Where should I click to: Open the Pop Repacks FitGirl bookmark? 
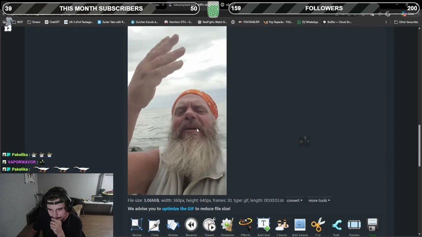(x=278, y=22)
